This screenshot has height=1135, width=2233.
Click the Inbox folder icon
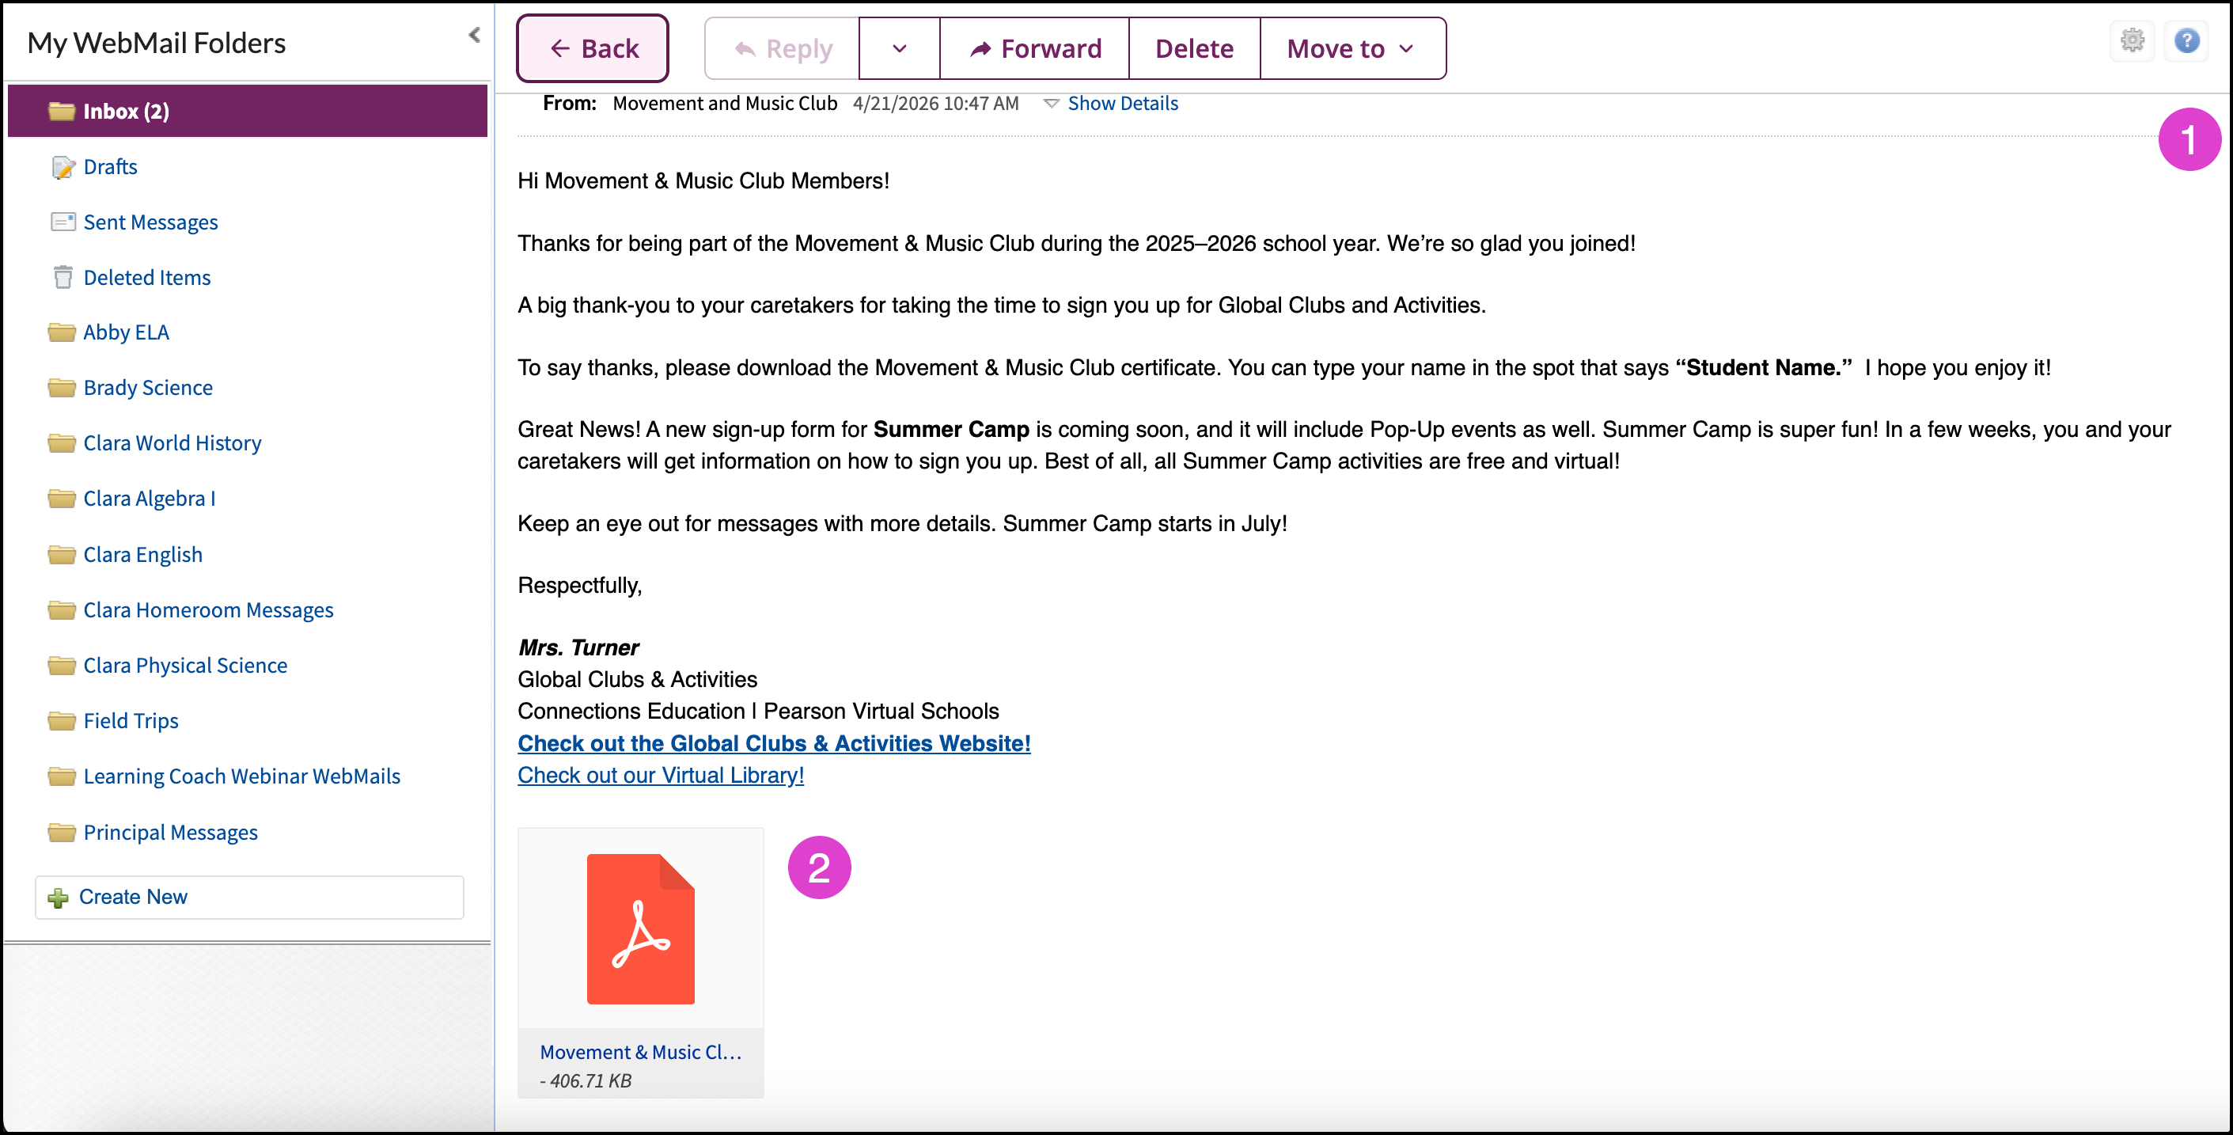(62, 111)
